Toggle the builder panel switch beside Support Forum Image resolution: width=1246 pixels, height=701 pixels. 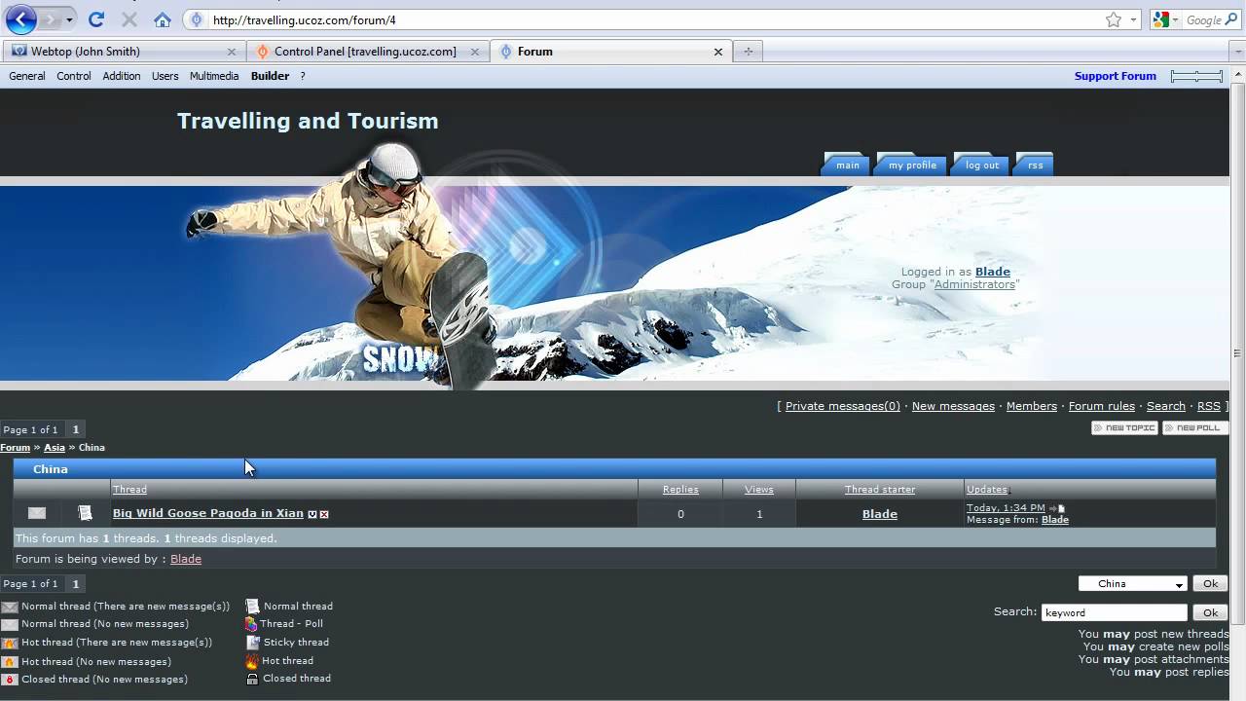tap(1196, 76)
